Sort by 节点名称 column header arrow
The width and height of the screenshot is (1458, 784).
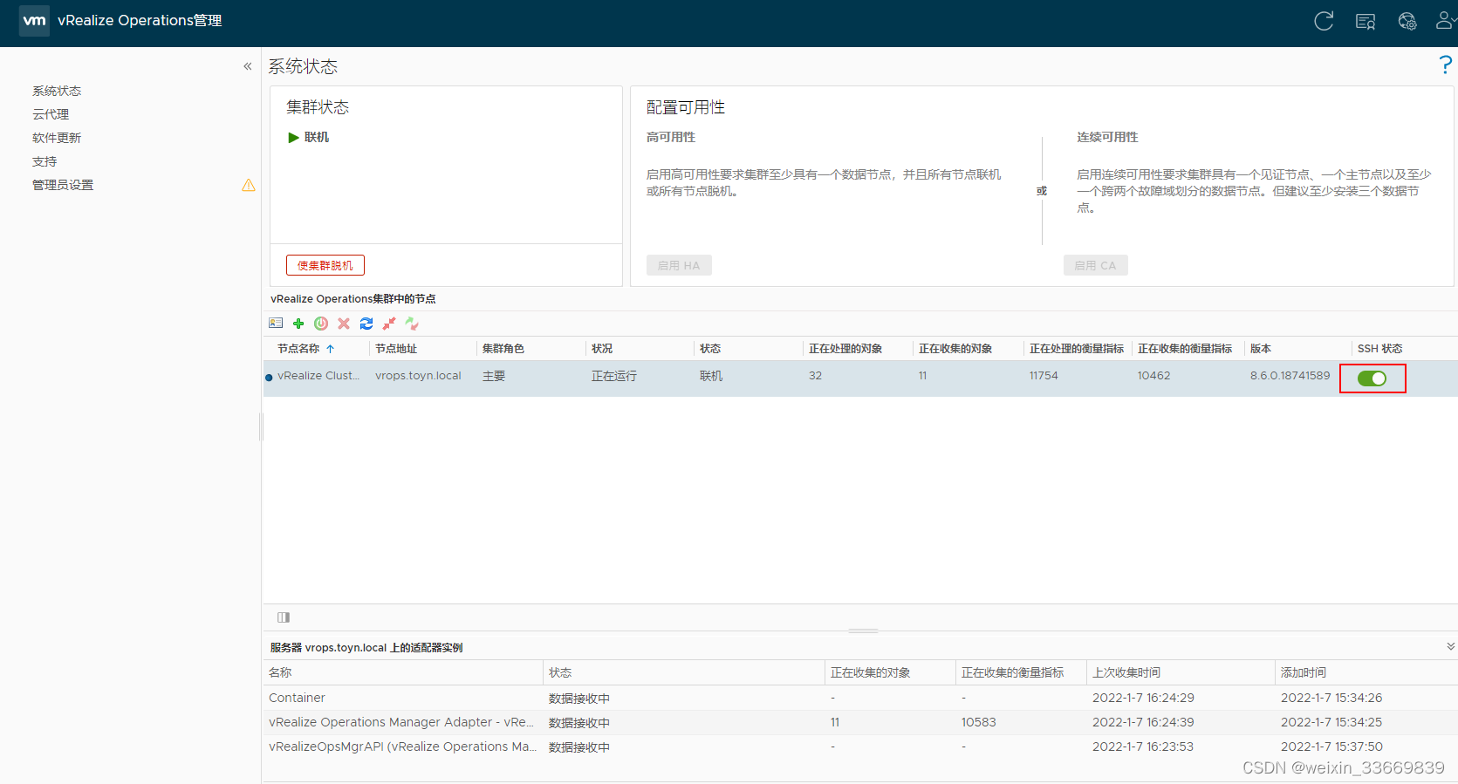click(331, 349)
